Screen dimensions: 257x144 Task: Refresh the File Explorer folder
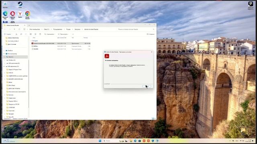(19, 29)
